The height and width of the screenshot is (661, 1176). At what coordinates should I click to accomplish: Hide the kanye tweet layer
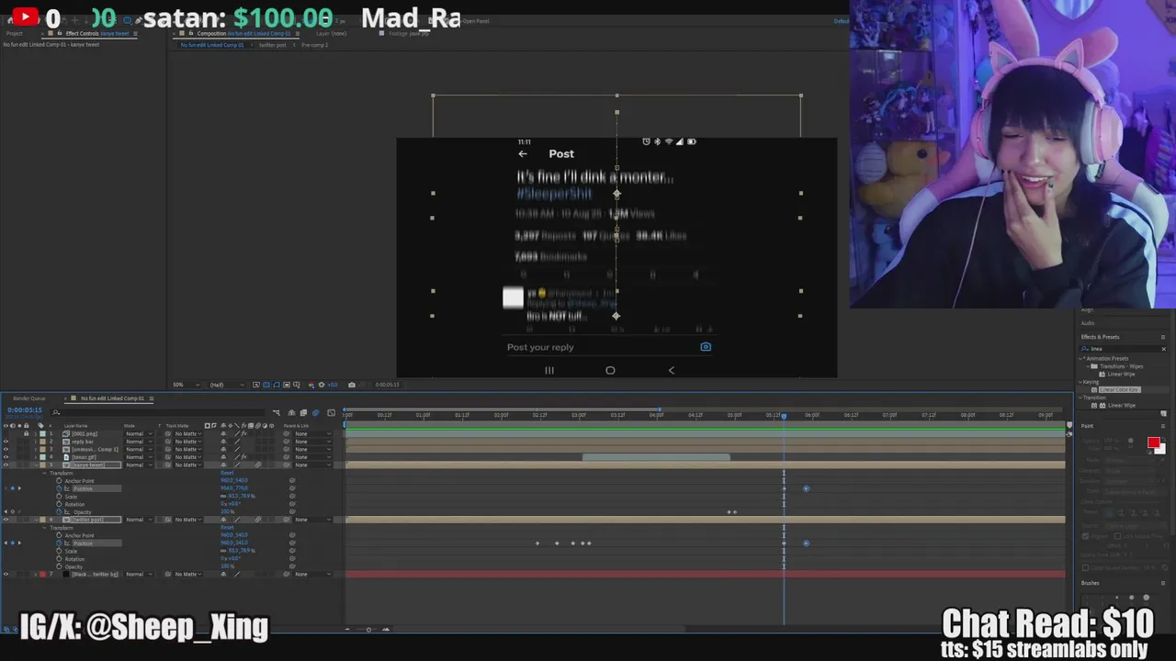pyautogui.click(x=6, y=465)
